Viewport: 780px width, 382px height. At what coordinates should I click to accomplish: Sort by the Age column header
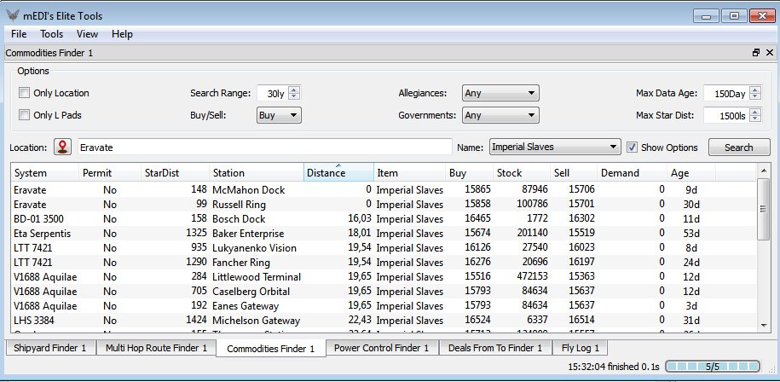(691, 172)
